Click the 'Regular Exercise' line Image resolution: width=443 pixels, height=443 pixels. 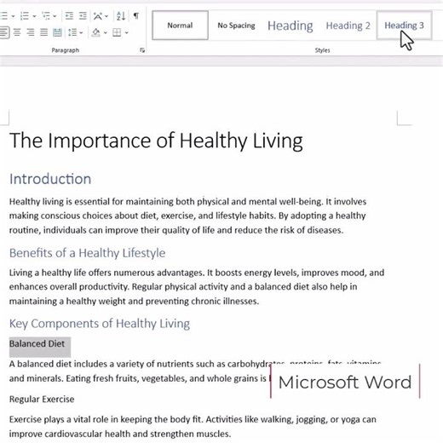[x=42, y=400]
